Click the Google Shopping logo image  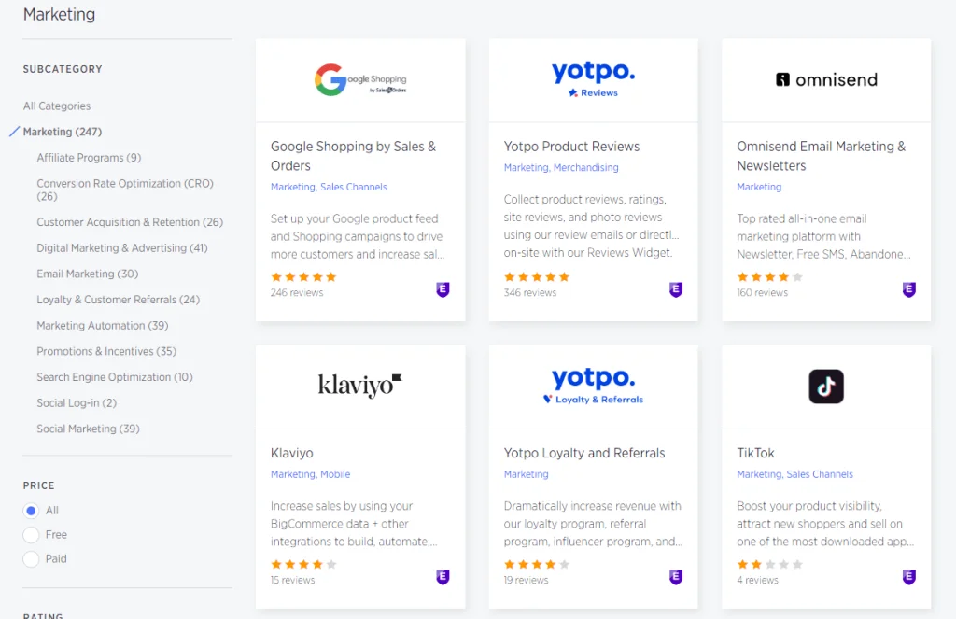tap(360, 80)
